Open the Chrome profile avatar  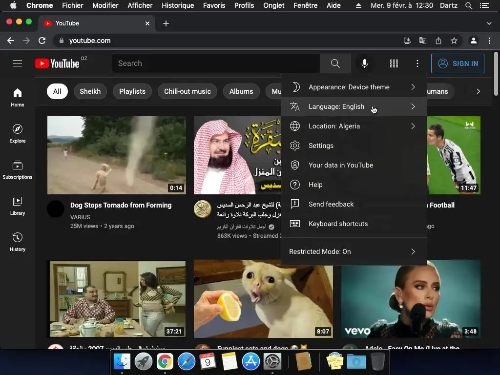coord(474,41)
